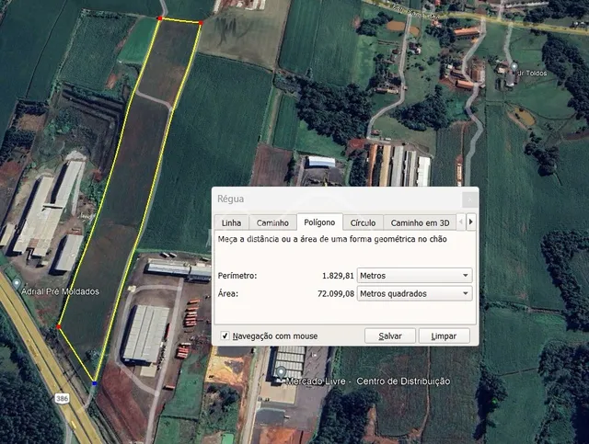Open the Perímetro units dropdown (Metros)
The width and height of the screenshot is (589, 444).
click(414, 276)
